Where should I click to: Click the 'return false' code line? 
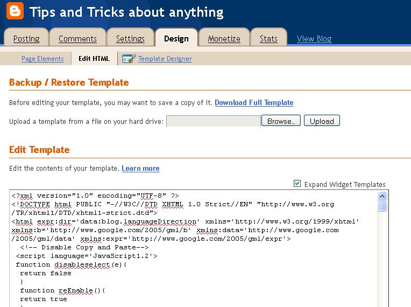(x=46, y=273)
